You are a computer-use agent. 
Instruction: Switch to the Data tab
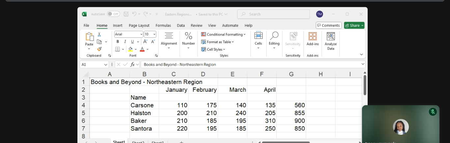[x=181, y=25]
